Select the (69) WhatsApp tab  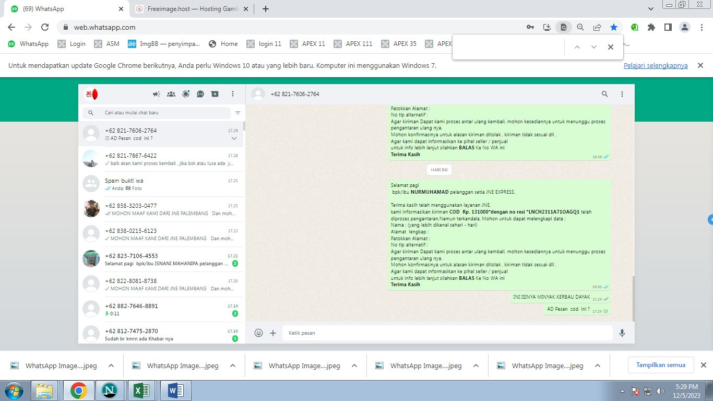click(x=67, y=9)
